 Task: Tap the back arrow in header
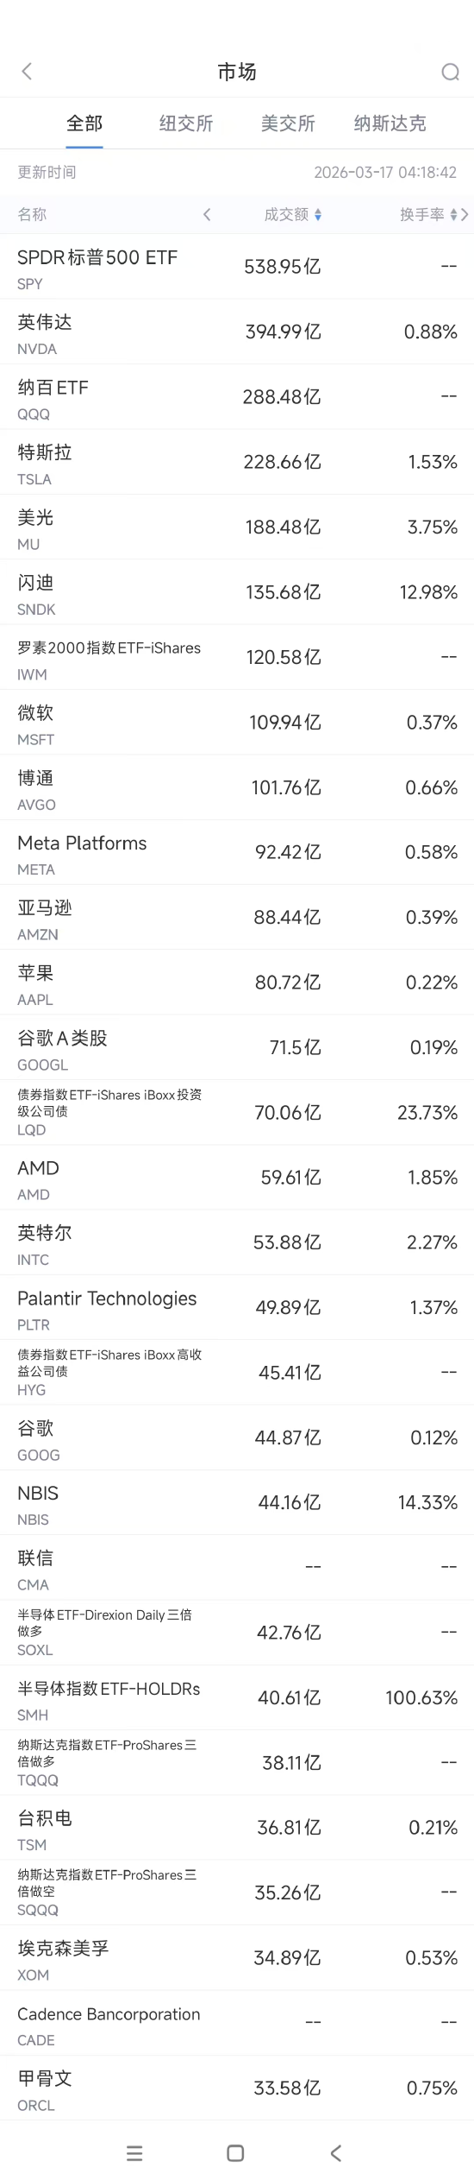click(x=27, y=72)
